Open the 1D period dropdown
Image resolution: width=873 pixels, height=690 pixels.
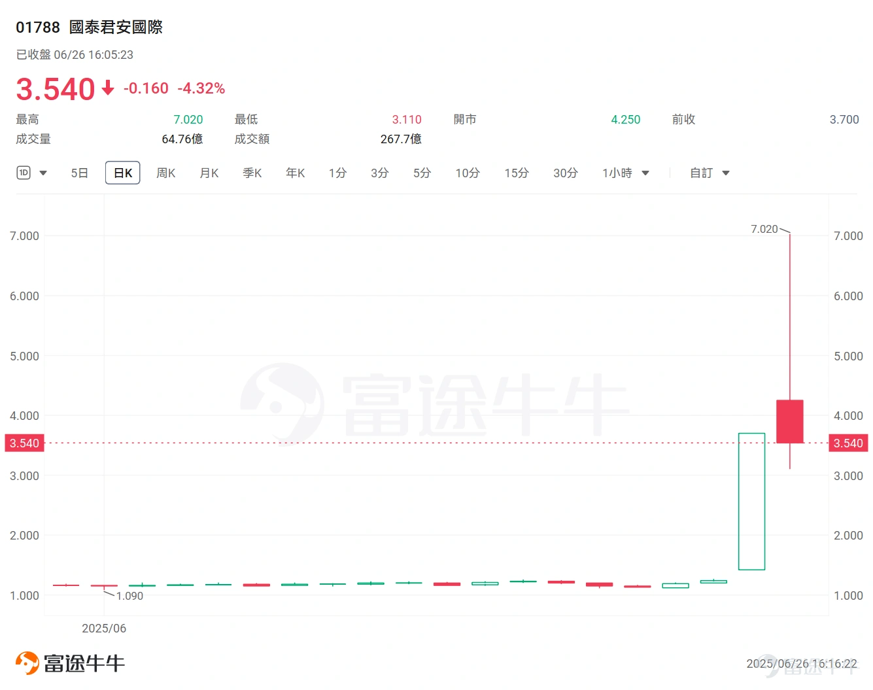(x=43, y=173)
